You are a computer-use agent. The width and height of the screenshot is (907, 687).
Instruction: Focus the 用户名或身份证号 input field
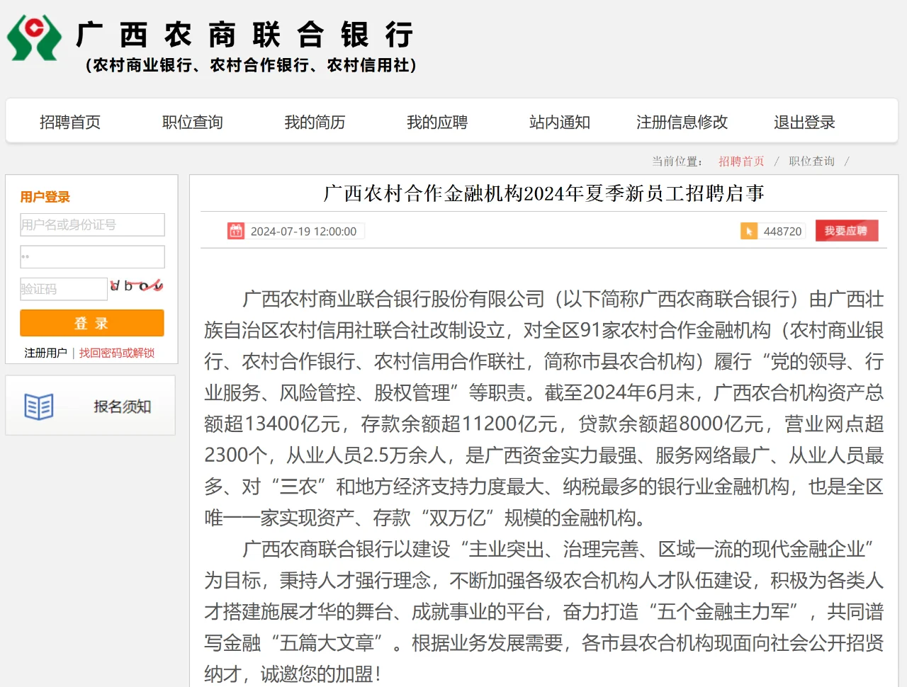tap(92, 225)
